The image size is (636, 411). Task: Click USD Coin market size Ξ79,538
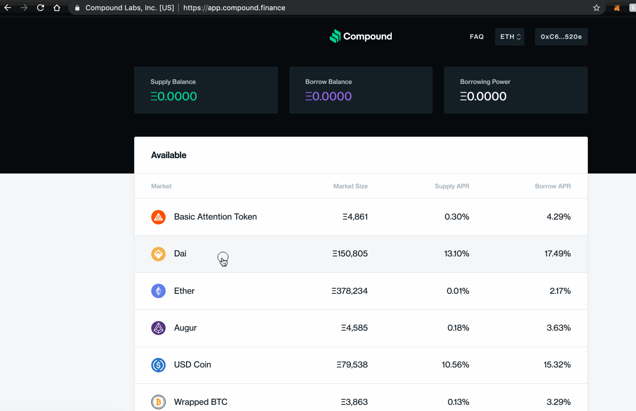[352, 365]
